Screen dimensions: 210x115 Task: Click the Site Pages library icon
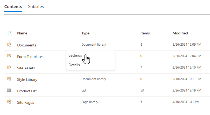pos(9,102)
